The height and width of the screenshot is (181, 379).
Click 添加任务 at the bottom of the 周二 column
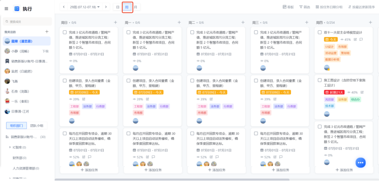[x=217, y=170]
